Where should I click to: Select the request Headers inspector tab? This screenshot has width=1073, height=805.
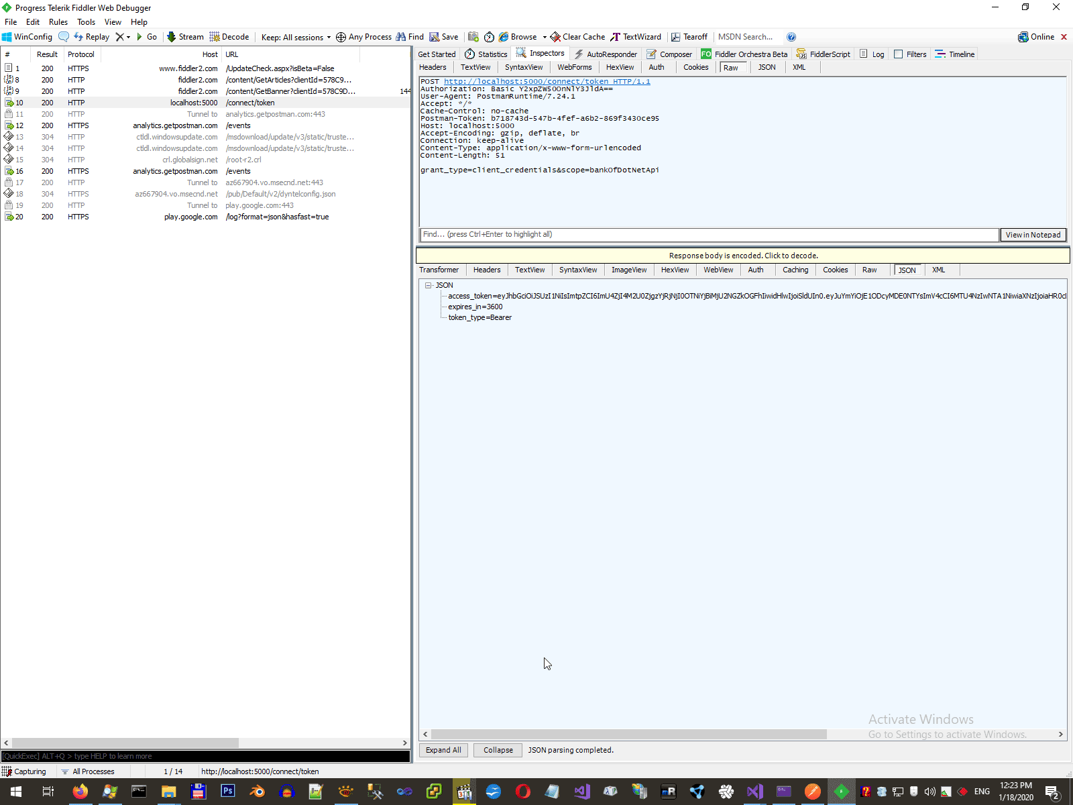(433, 67)
